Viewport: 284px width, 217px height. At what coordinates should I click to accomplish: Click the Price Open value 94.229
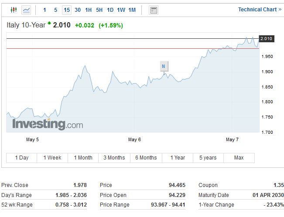tap(177, 195)
